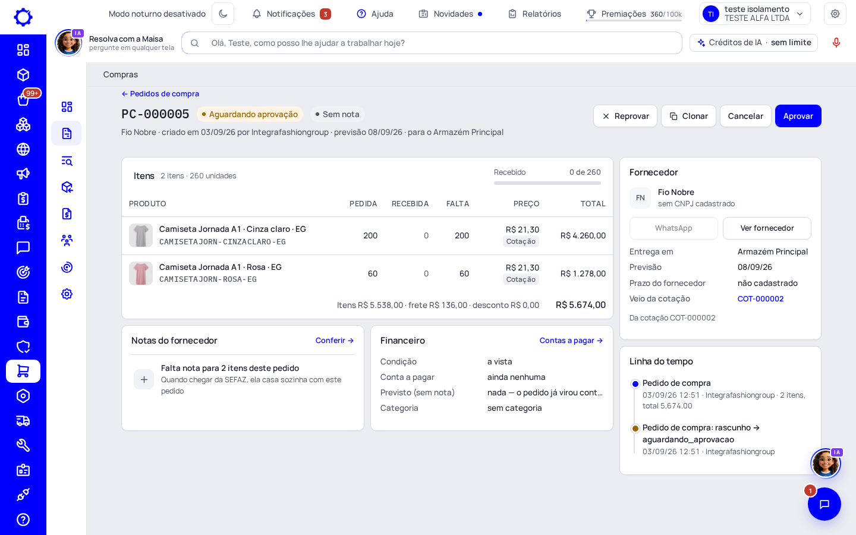Click Cotação tag on Rosa row

click(x=521, y=279)
